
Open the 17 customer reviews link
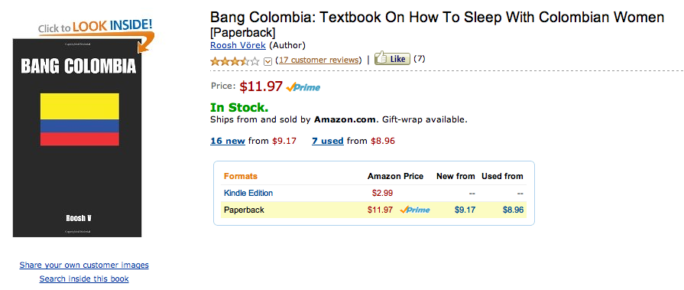(x=319, y=60)
